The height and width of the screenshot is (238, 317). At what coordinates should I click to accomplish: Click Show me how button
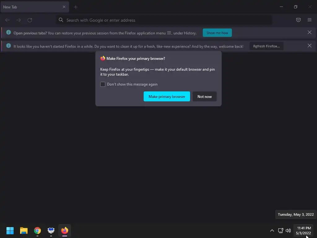pyautogui.click(x=217, y=33)
